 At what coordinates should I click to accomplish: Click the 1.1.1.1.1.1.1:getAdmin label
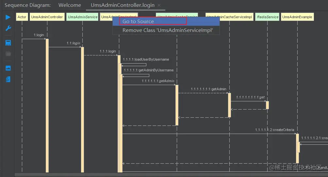coord(208,89)
